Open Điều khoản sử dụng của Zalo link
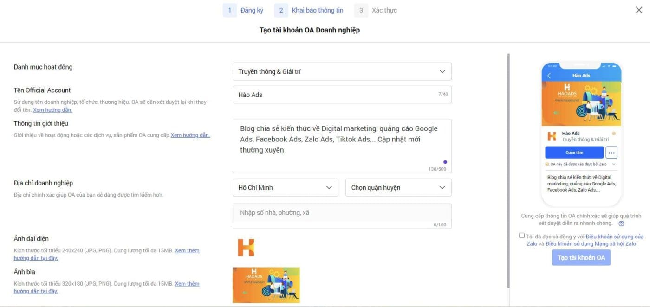This screenshot has width=650, height=307. (585, 240)
